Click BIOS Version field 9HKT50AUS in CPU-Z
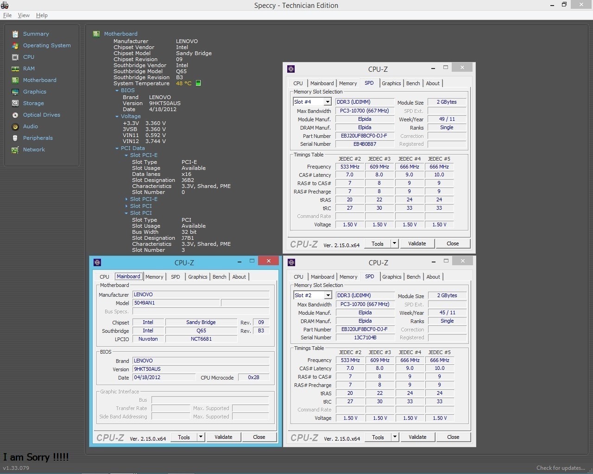This screenshot has width=593, height=474. 201,369
